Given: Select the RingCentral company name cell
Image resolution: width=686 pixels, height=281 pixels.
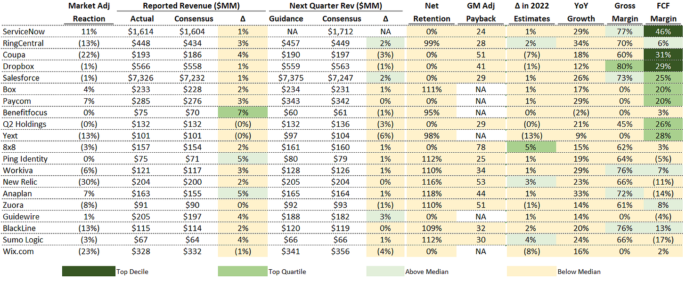Looking at the screenshot, I should pyautogui.click(x=23, y=43).
